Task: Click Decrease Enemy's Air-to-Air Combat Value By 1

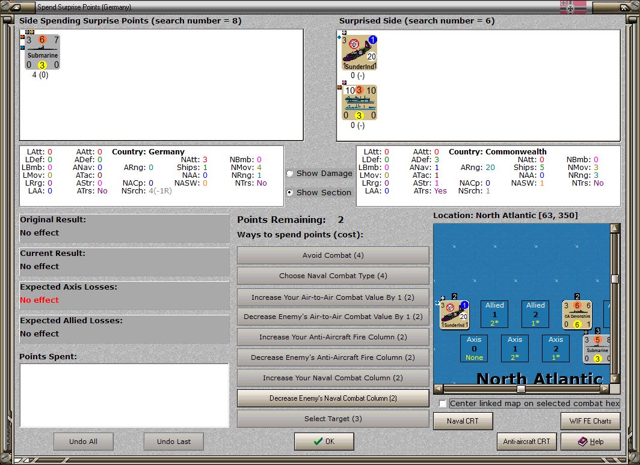Action: click(333, 316)
